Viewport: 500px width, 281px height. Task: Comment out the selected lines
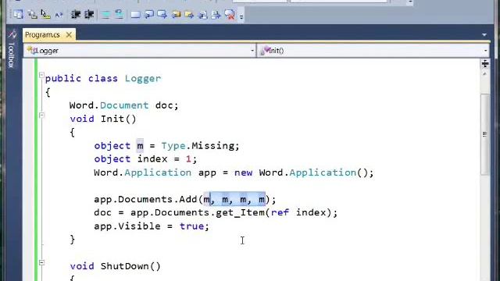coord(105,15)
